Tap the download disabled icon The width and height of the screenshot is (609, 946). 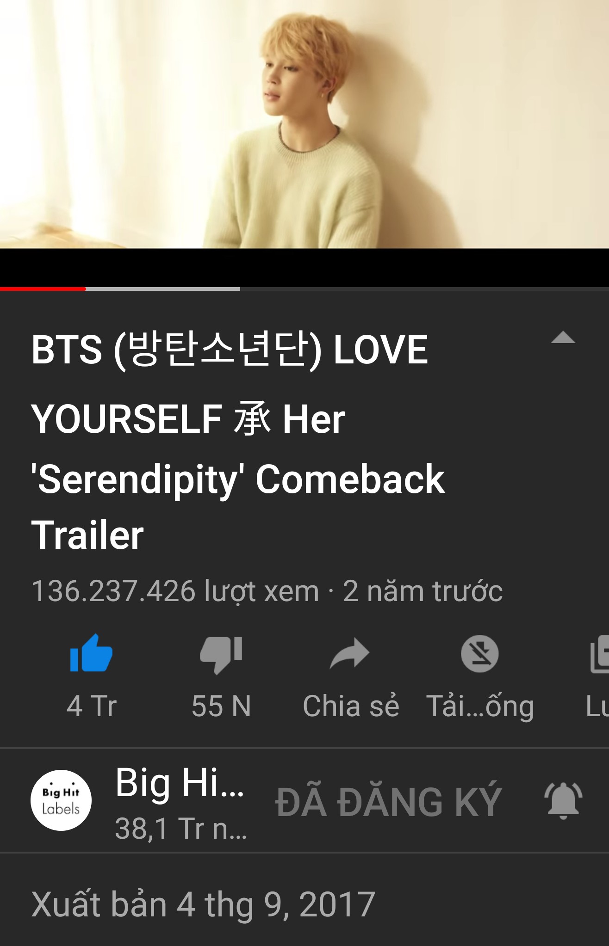480,654
